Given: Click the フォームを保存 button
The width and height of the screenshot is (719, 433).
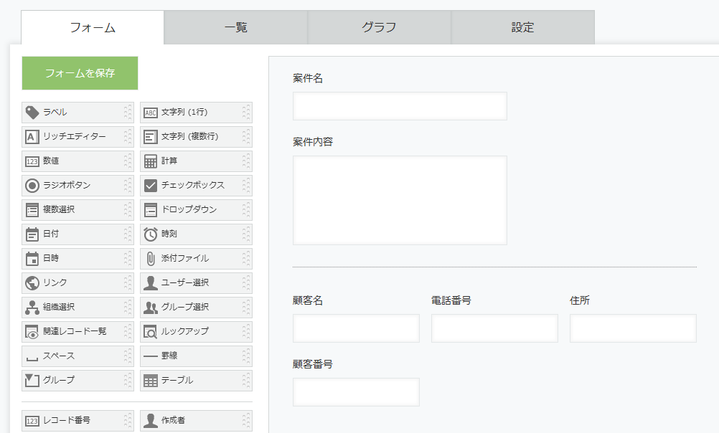Looking at the screenshot, I should [x=80, y=73].
